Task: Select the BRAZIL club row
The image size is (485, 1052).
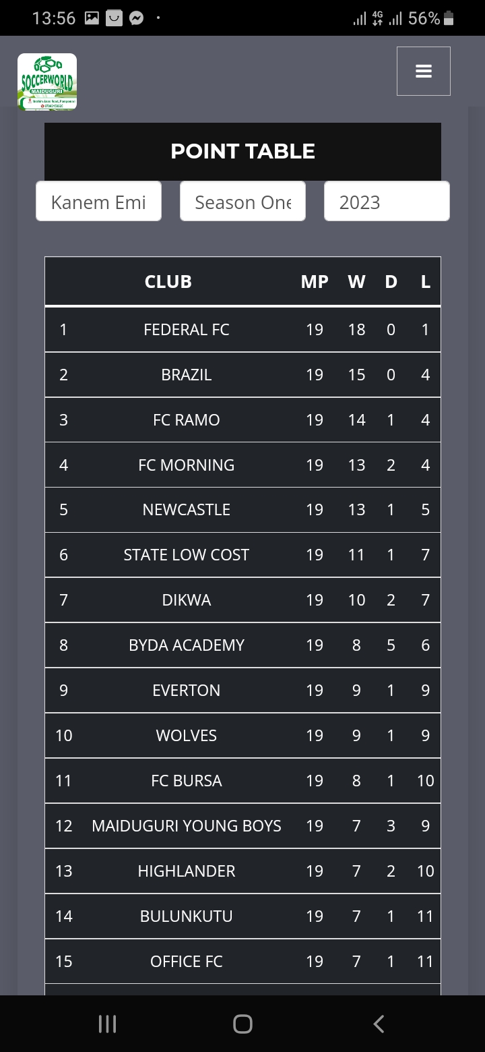Action: point(243,374)
